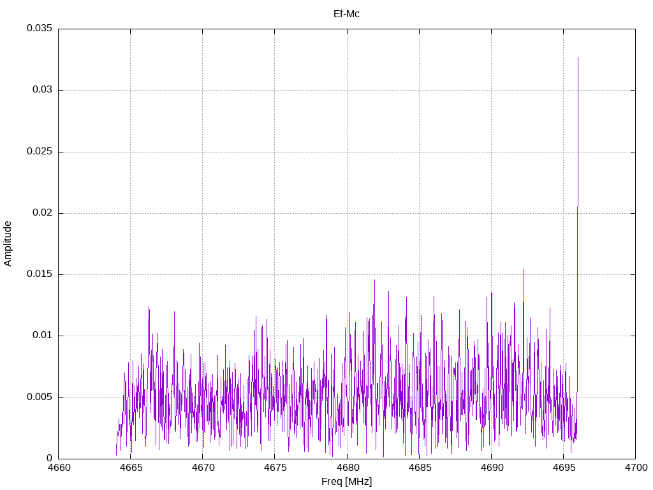Image resolution: width=653 pixels, height=490 pixels.
Task: Click the x-axis tick label 4695
Action: 564,468
